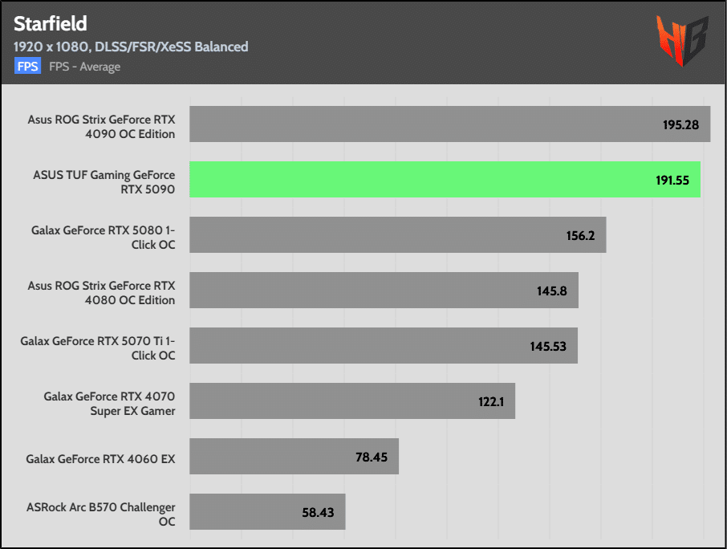The height and width of the screenshot is (549, 727).
Task: Click the 58.43 value label
Action: [x=318, y=512]
